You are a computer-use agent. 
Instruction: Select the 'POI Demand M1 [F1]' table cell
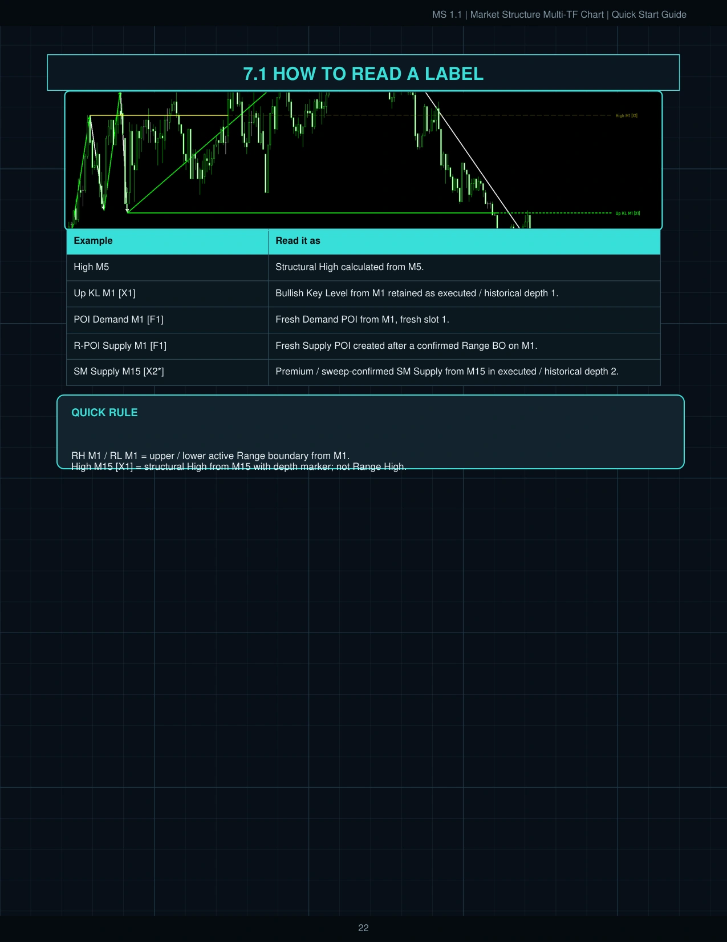point(168,320)
